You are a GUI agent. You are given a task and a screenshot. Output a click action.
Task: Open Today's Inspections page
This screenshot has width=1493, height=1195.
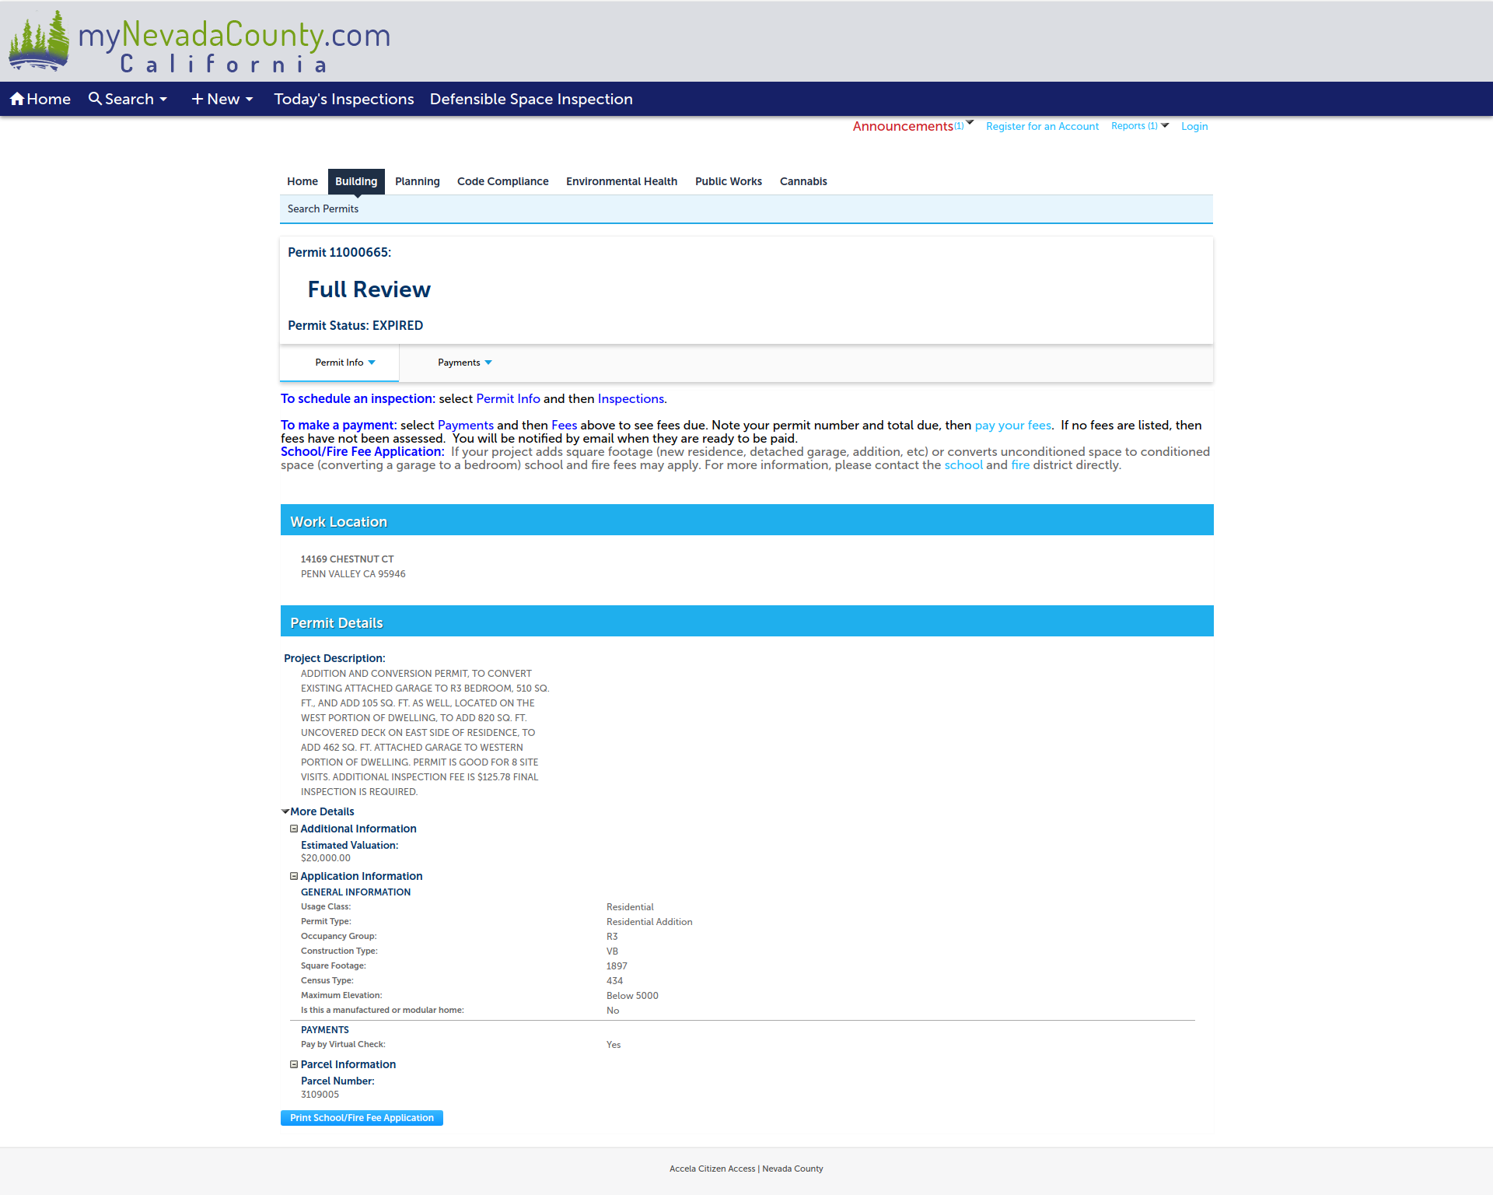pos(344,99)
